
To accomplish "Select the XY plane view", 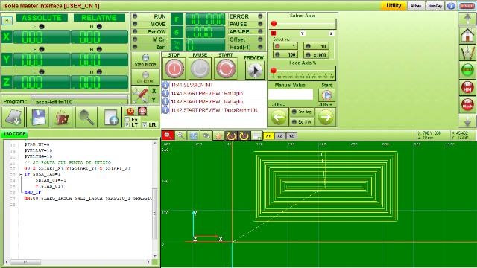I will [x=268, y=135].
